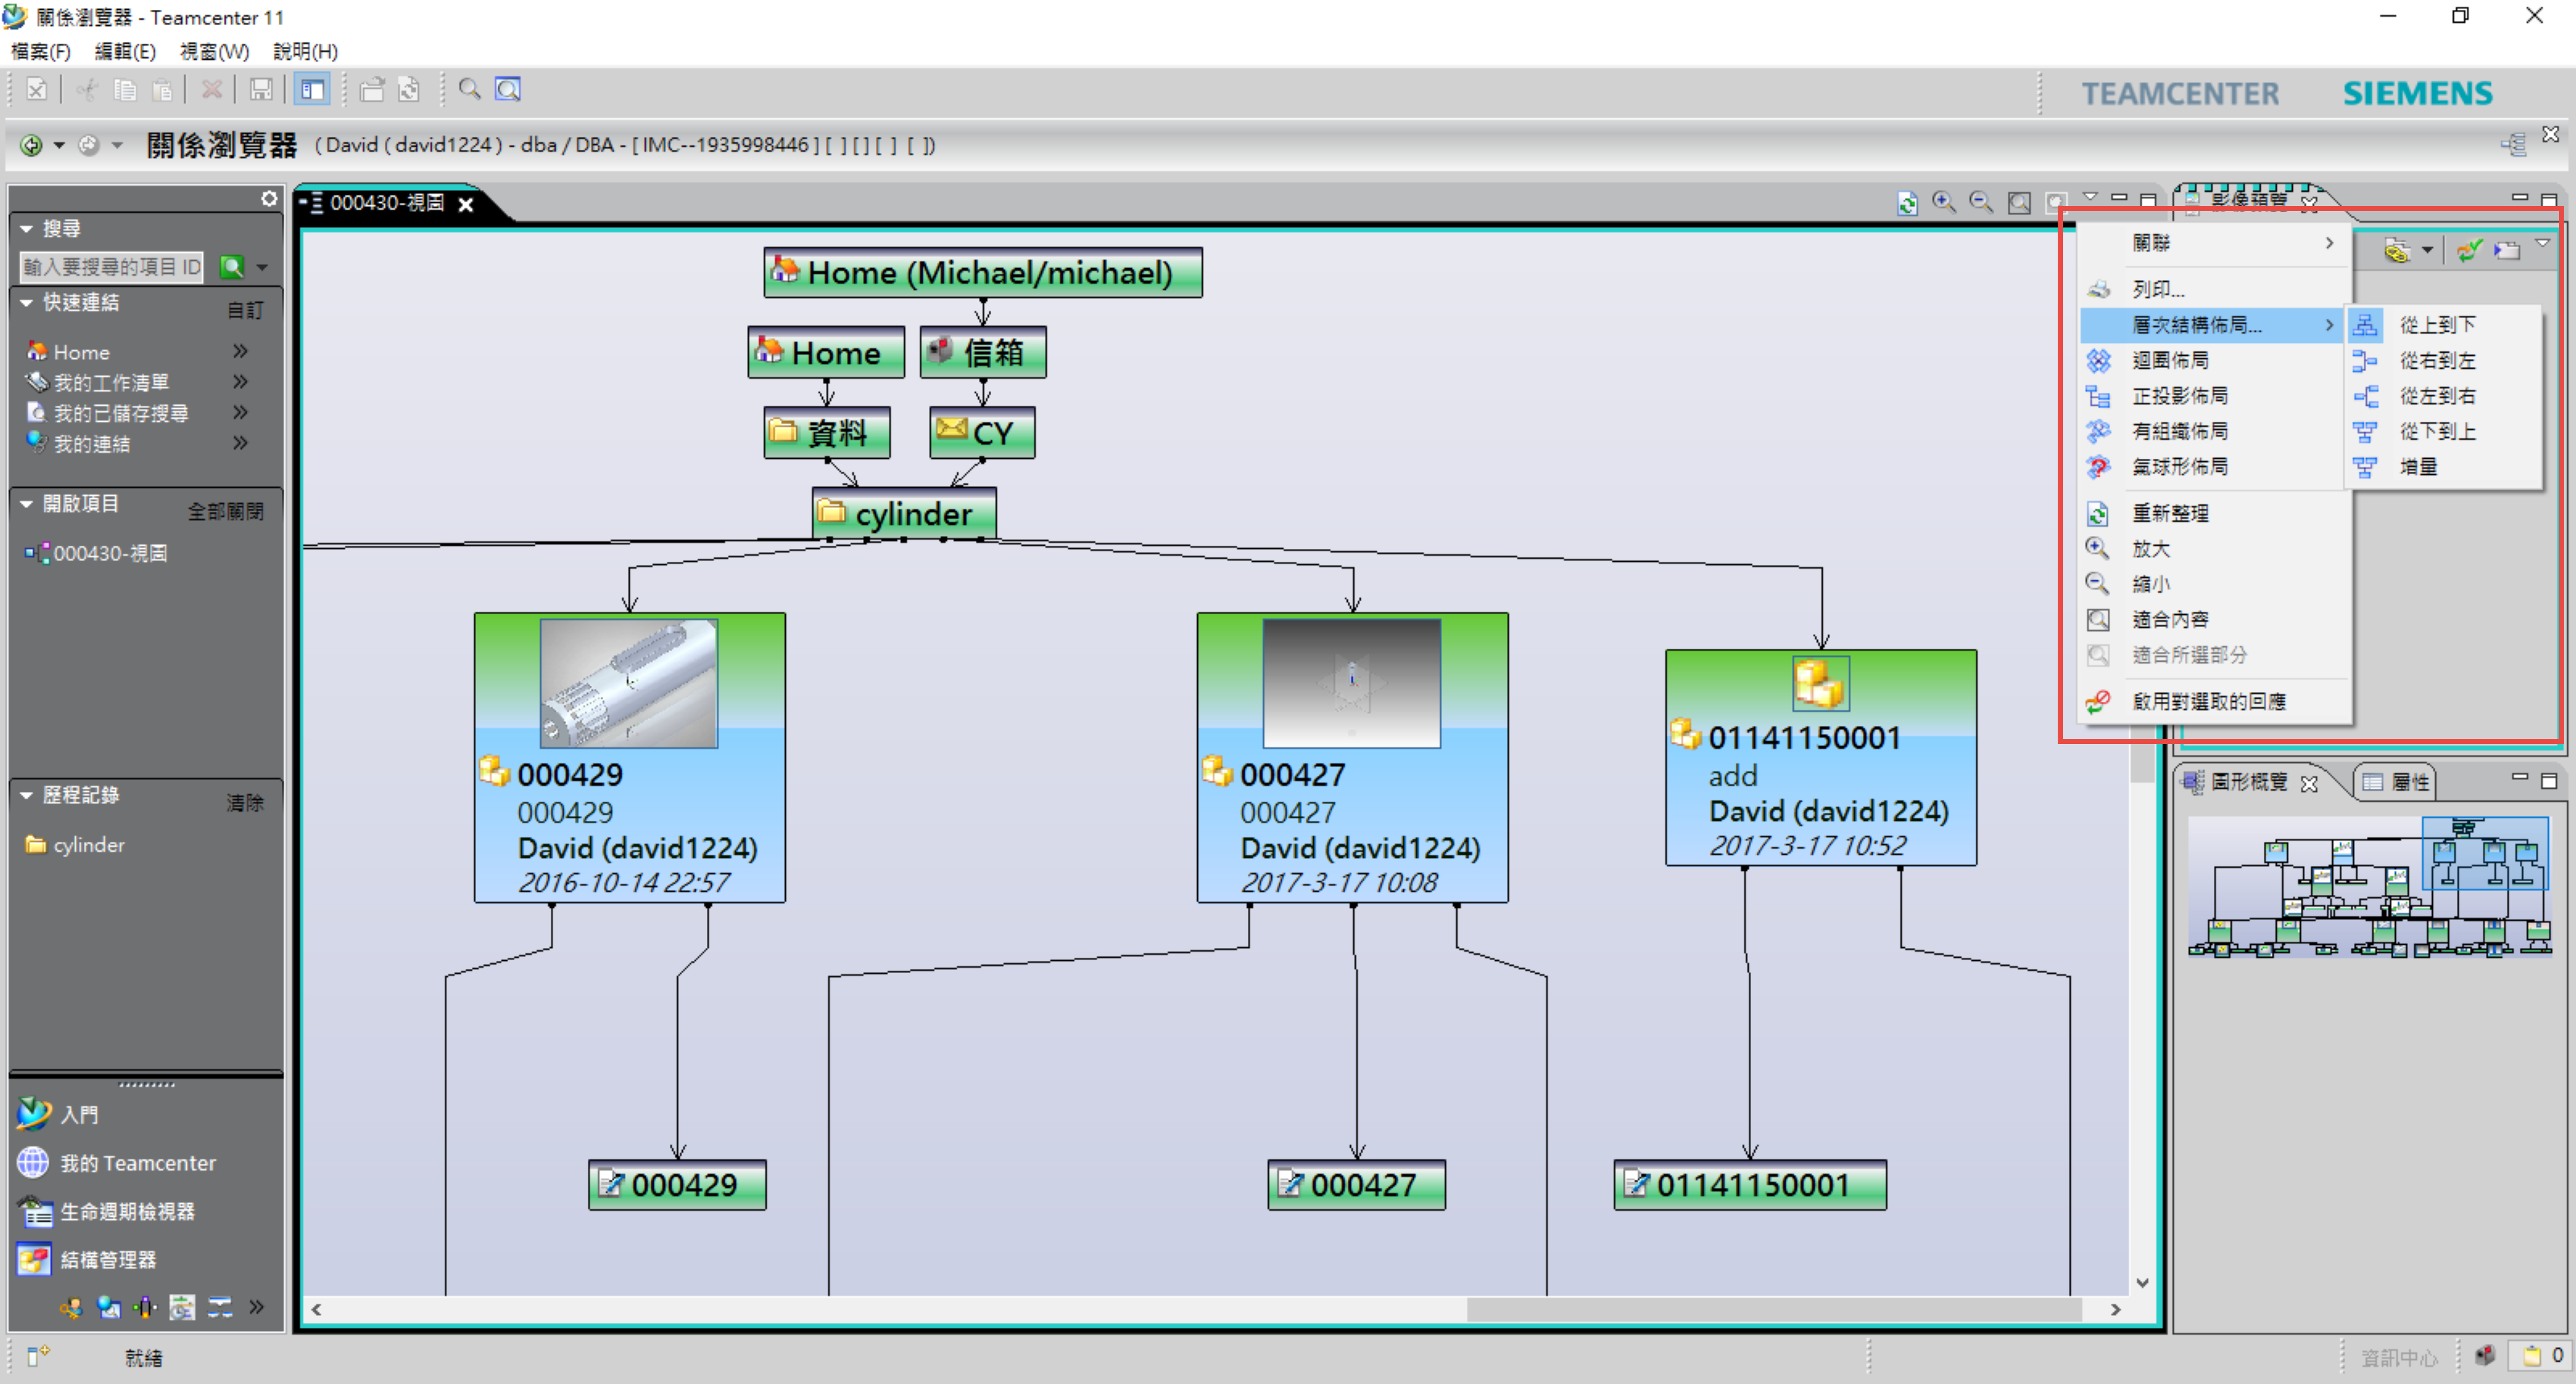Click the magnifier search icon in main toolbar

[x=469, y=90]
